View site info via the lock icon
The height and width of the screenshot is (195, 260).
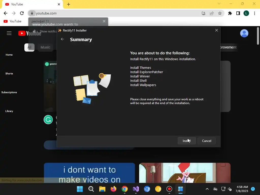32,13
